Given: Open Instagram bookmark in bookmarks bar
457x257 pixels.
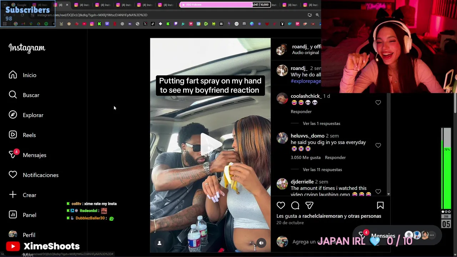Looking at the screenshot, I should coord(92,24).
